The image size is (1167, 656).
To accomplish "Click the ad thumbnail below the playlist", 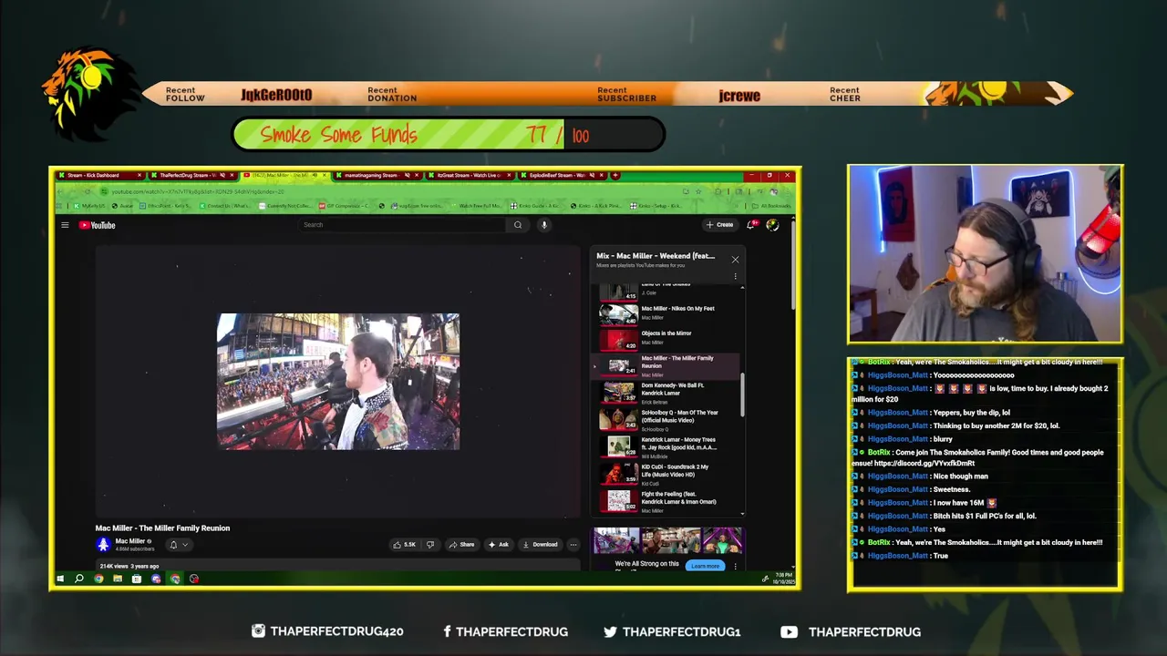I will (668, 540).
